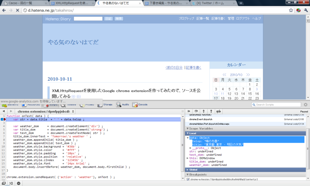Go to the next script file

pyautogui.click(x=11, y=111)
